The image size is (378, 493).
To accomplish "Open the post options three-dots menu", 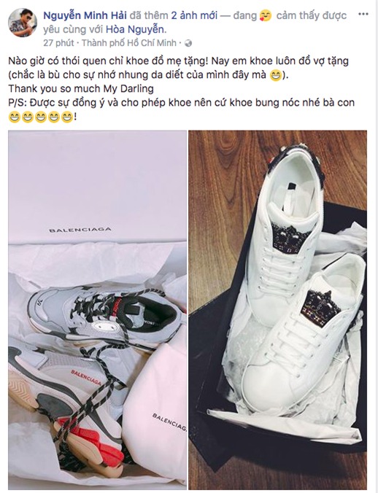I will [363, 14].
